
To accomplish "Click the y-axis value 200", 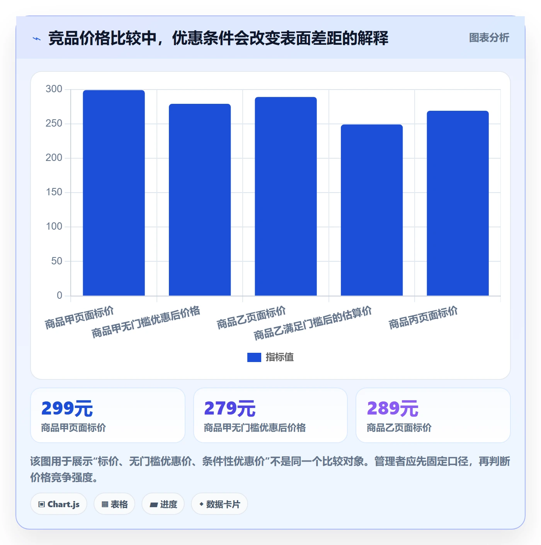I will coord(54,158).
